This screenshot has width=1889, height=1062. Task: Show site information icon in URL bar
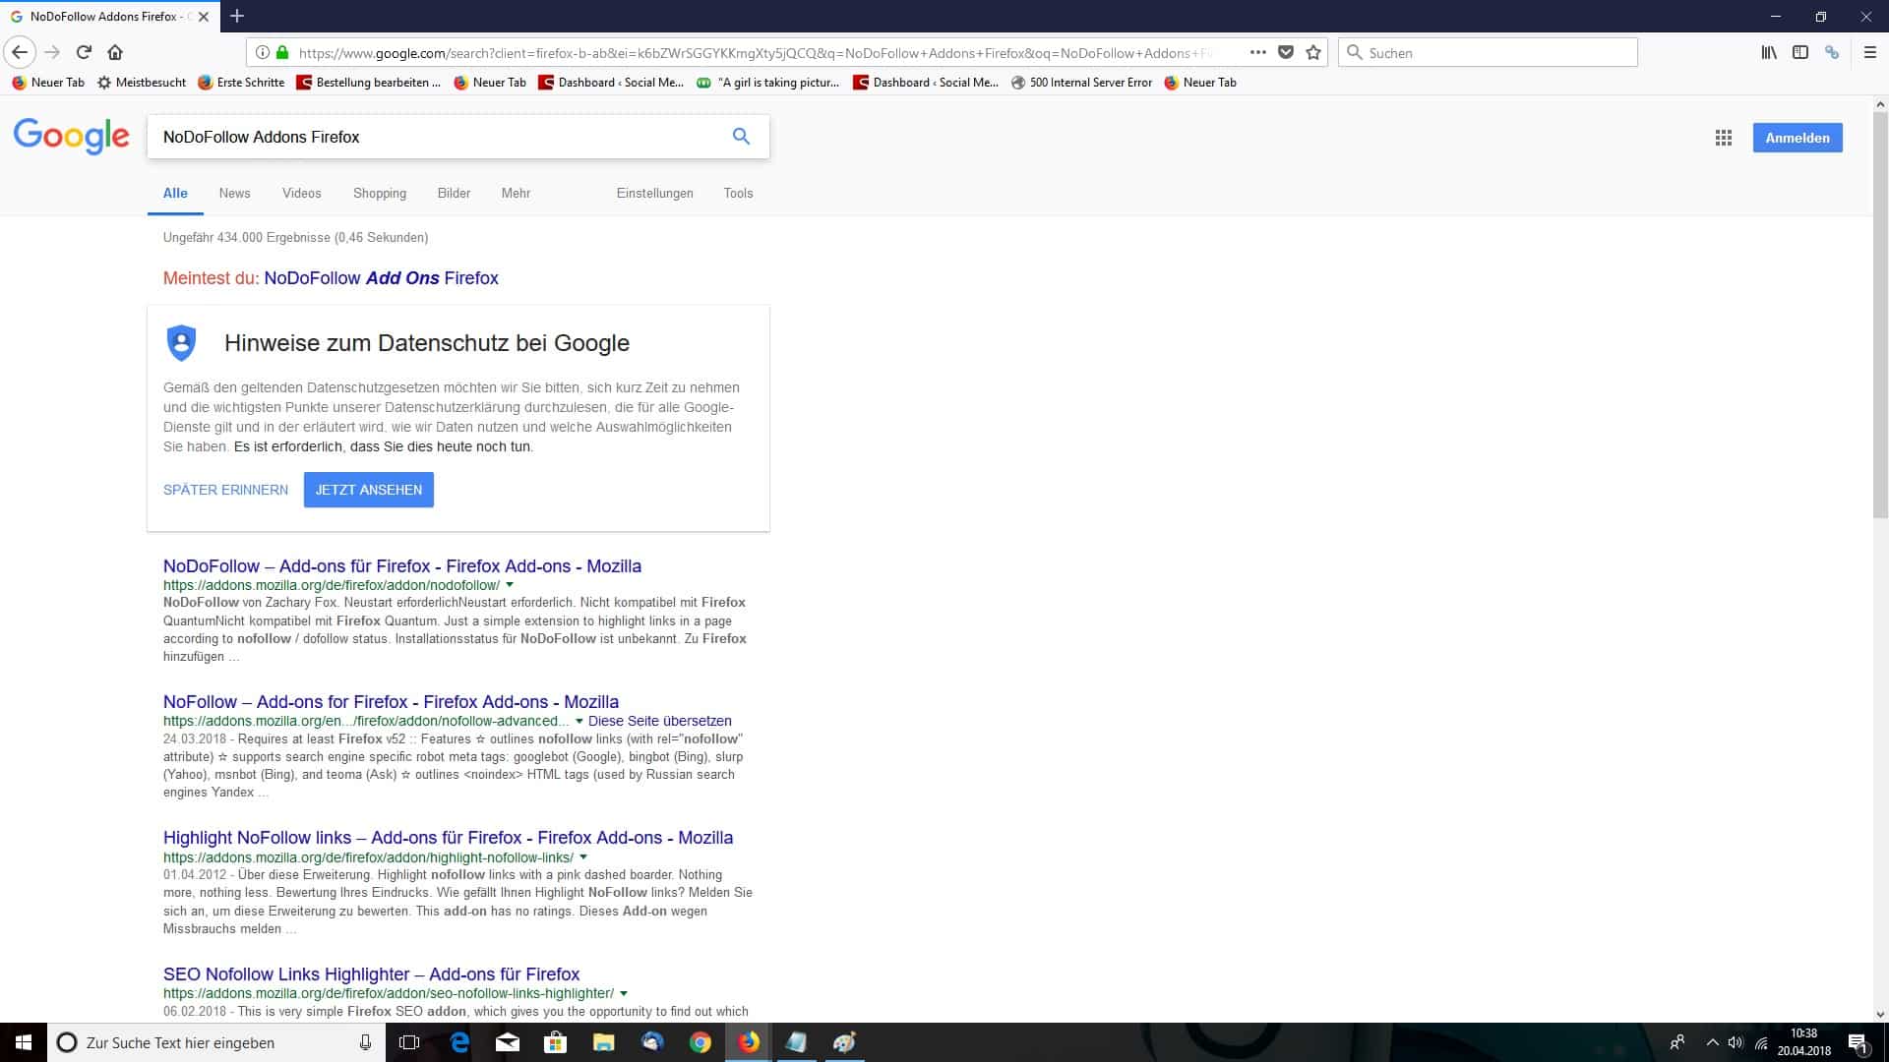click(x=263, y=52)
